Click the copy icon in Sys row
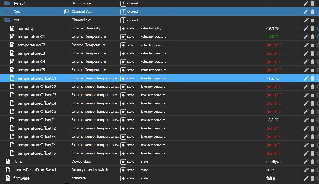319x184 pixels. click(66, 11)
